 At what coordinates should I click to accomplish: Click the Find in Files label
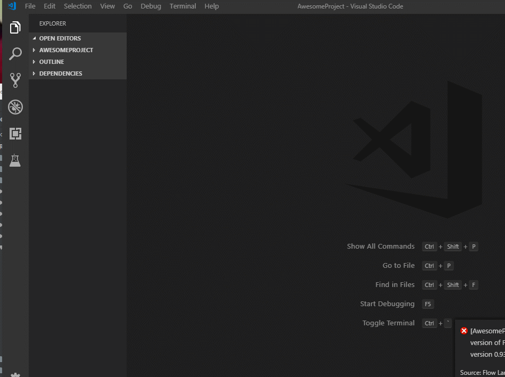click(x=395, y=284)
